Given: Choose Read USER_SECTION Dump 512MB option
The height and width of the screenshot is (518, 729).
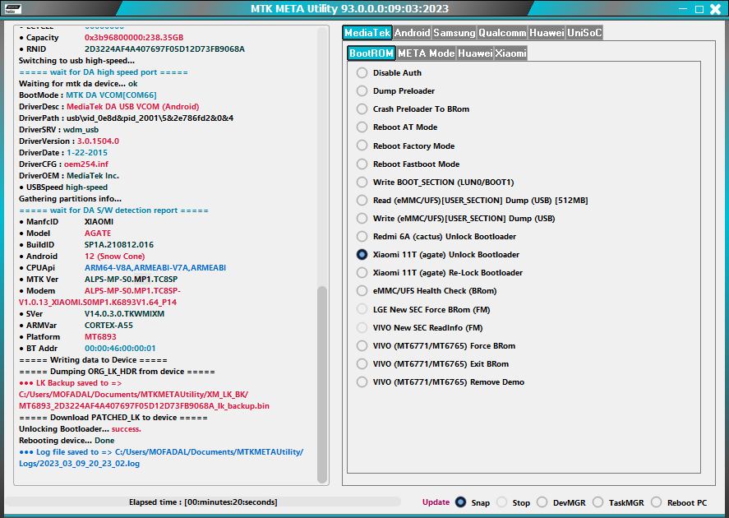Looking at the screenshot, I should coord(362,201).
